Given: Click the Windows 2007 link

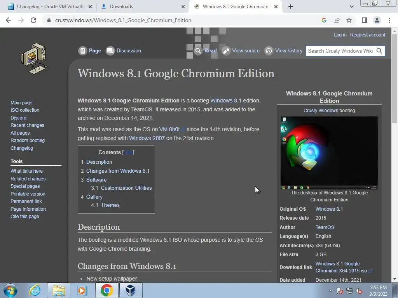Looking at the screenshot, I should [x=147, y=138].
